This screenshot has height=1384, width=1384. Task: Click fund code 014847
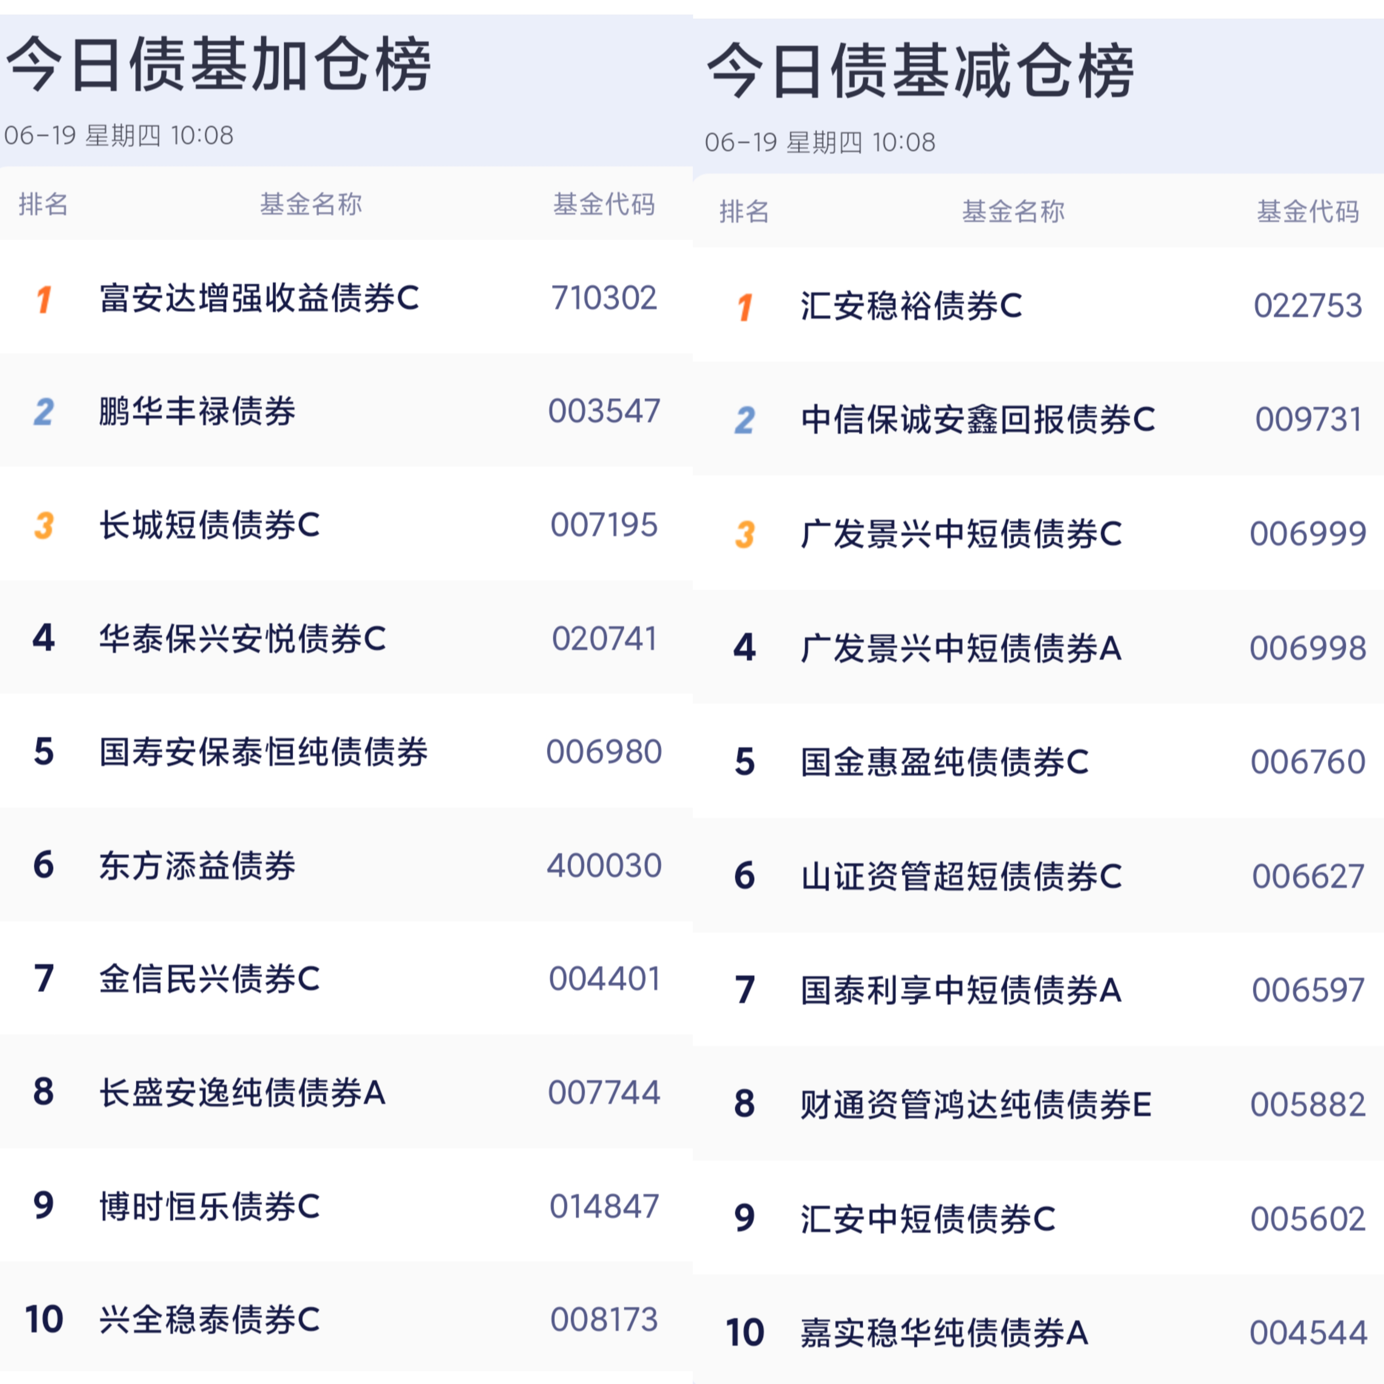(x=604, y=1206)
